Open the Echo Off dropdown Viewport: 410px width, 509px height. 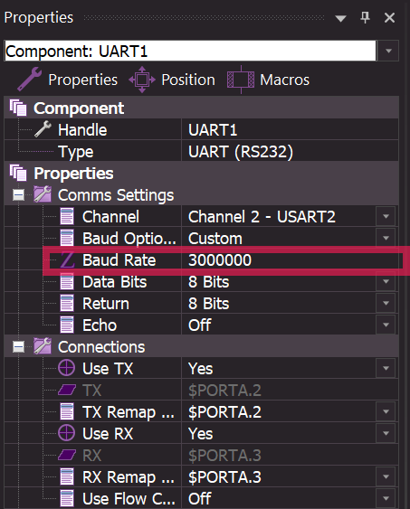point(386,325)
